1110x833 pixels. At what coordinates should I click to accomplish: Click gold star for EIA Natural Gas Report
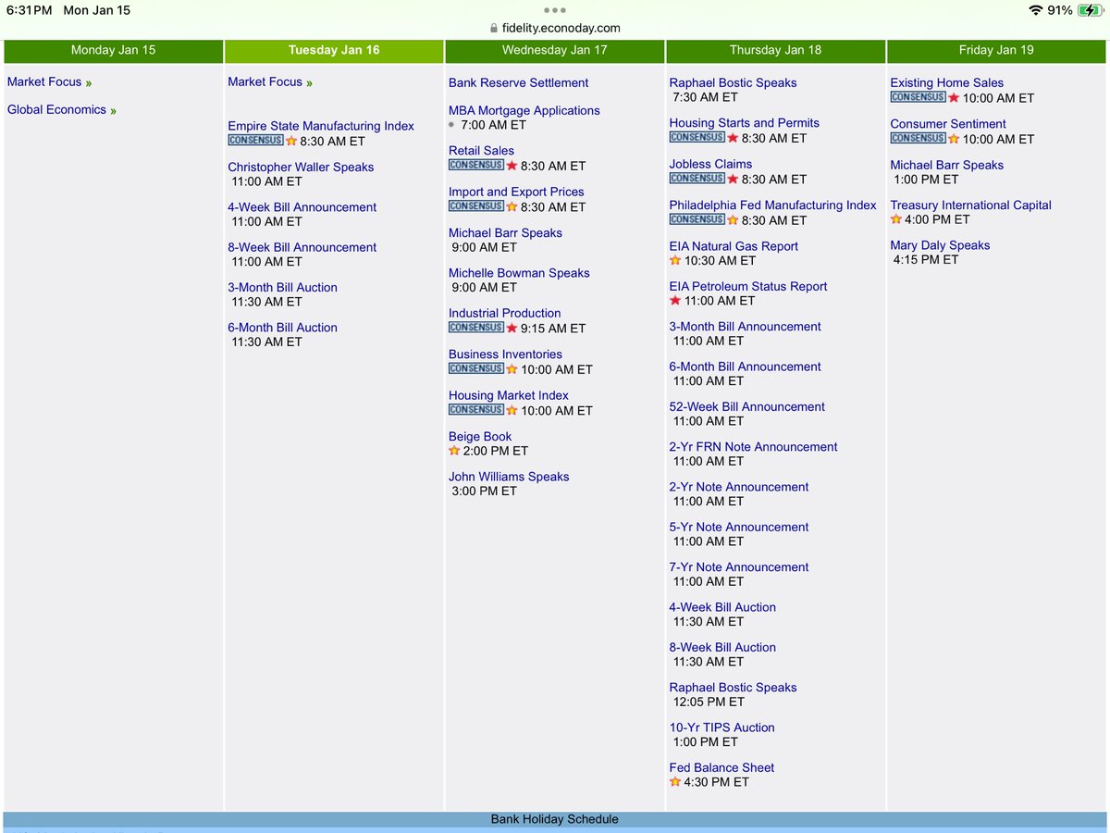pyautogui.click(x=675, y=260)
